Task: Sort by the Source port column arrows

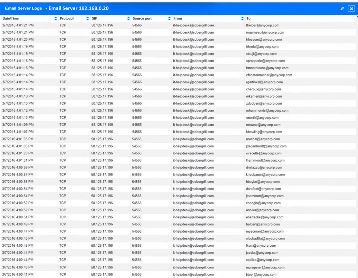Action: 169,18
